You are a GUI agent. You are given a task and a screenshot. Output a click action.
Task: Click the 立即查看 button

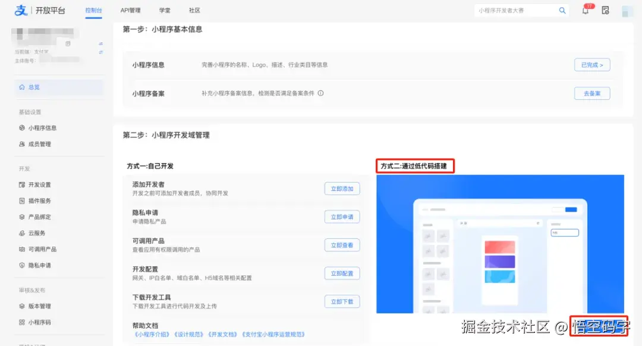click(342, 246)
